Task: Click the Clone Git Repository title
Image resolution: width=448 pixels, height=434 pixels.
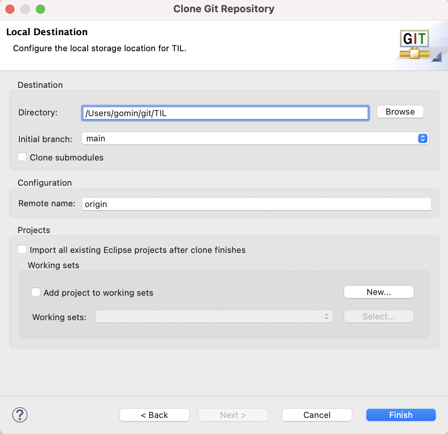Action: click(x=224, y=9)
